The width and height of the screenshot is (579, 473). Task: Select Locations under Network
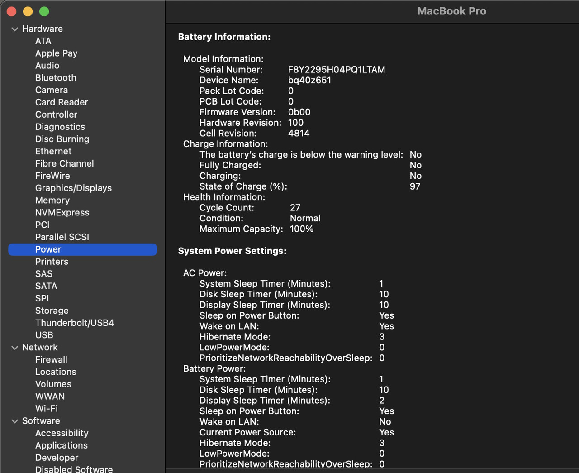[x=56, y=372]
